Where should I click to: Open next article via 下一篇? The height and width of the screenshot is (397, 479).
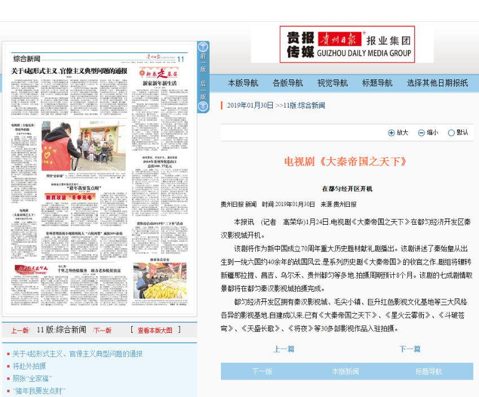410,349
